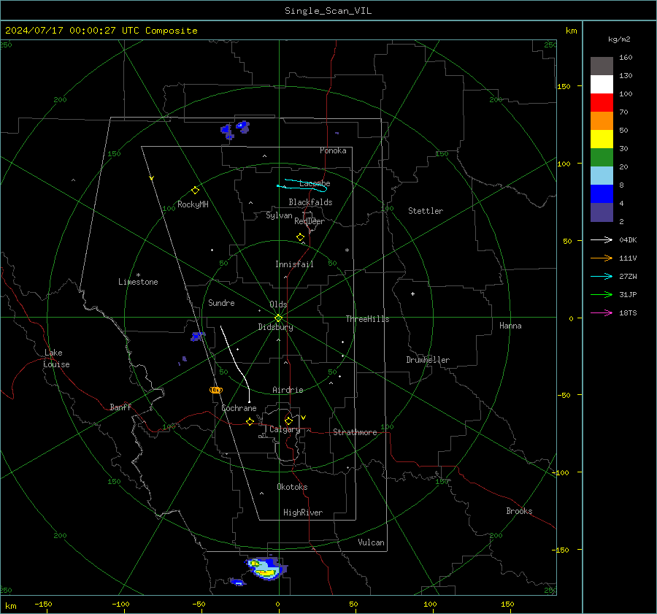This screenshot has height=614, width=657.
Task: Click the RedDeer label
Action: coord(310,221)
